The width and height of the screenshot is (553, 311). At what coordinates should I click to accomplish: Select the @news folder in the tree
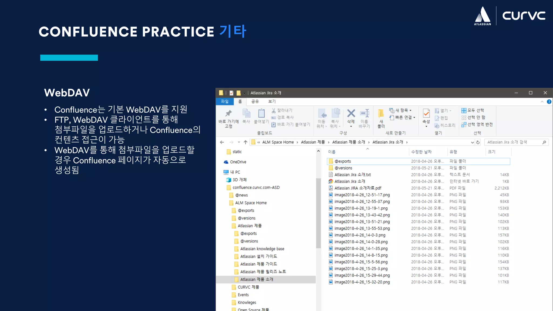(x=238, y=195)
